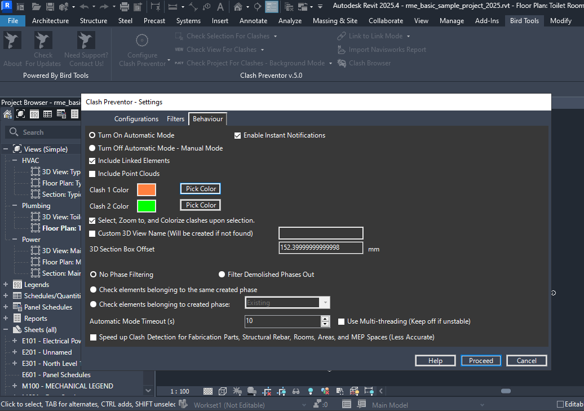
Task: Switch to the Configurations tab
Action: [x=136, y=119]
